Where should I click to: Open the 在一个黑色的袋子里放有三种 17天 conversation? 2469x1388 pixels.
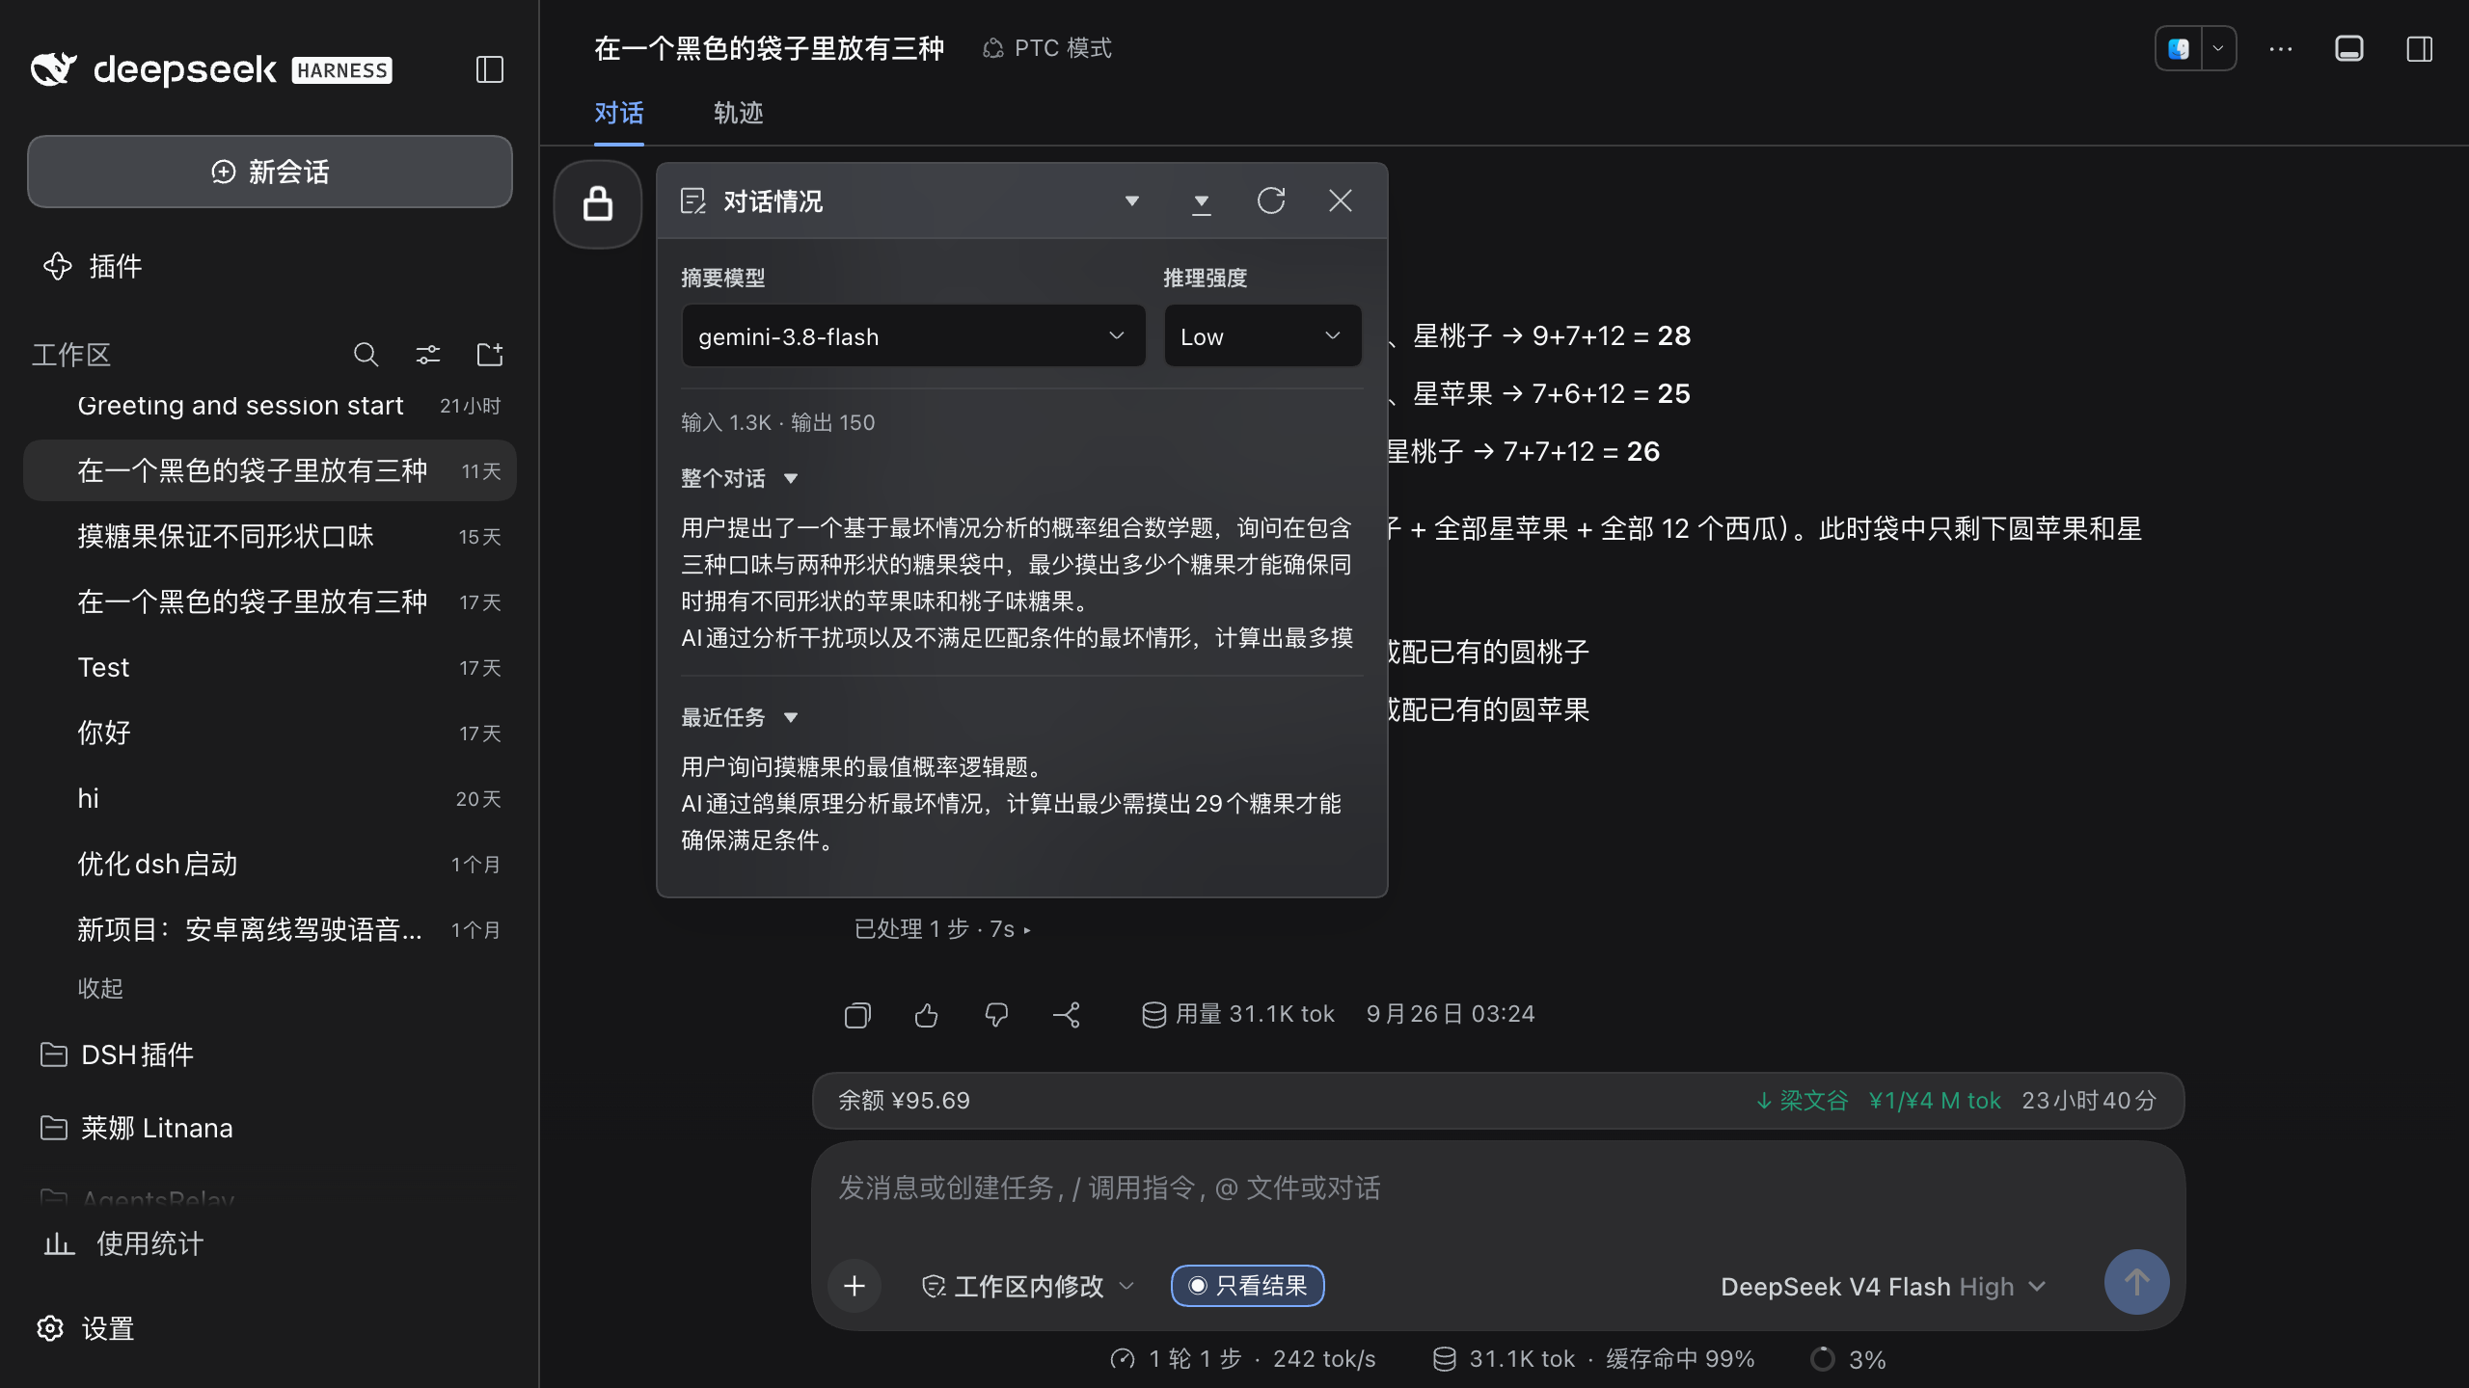coord(270,601)
